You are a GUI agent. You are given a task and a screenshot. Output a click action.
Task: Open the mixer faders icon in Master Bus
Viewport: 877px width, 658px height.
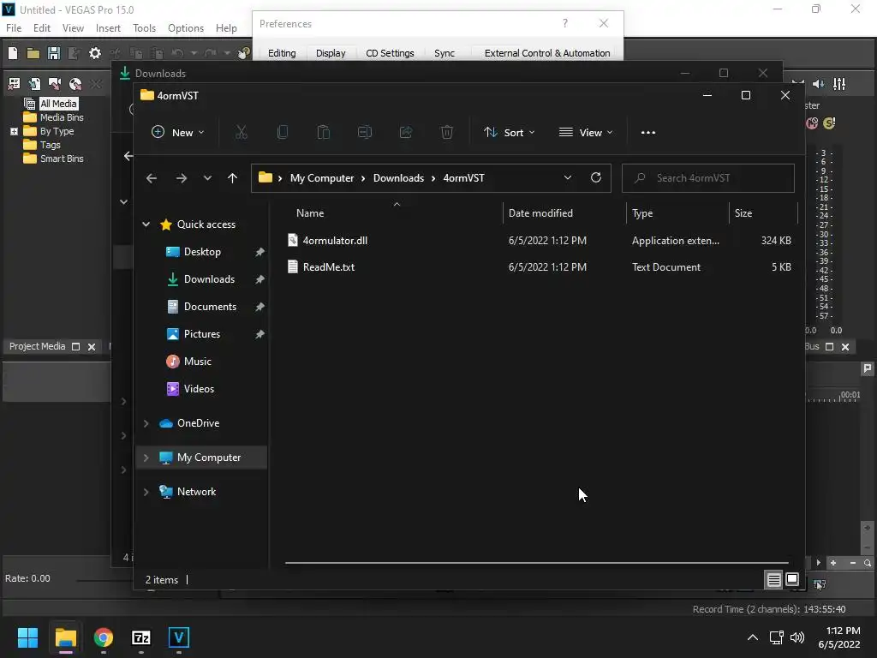point(839,84)
